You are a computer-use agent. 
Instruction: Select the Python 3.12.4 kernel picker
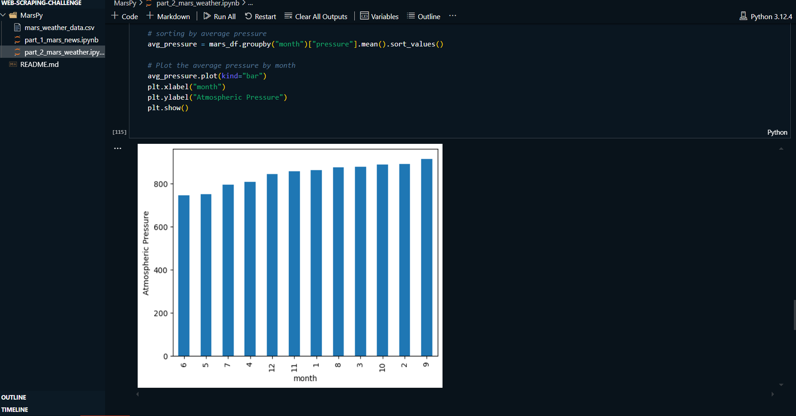pyautogui.click(x=766, y=16)
